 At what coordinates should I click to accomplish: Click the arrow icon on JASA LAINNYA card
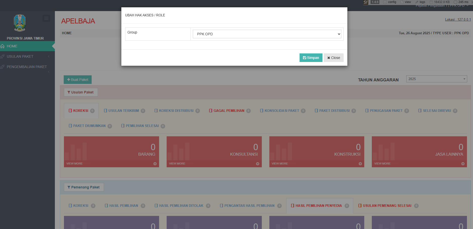[x=463, y=164]
